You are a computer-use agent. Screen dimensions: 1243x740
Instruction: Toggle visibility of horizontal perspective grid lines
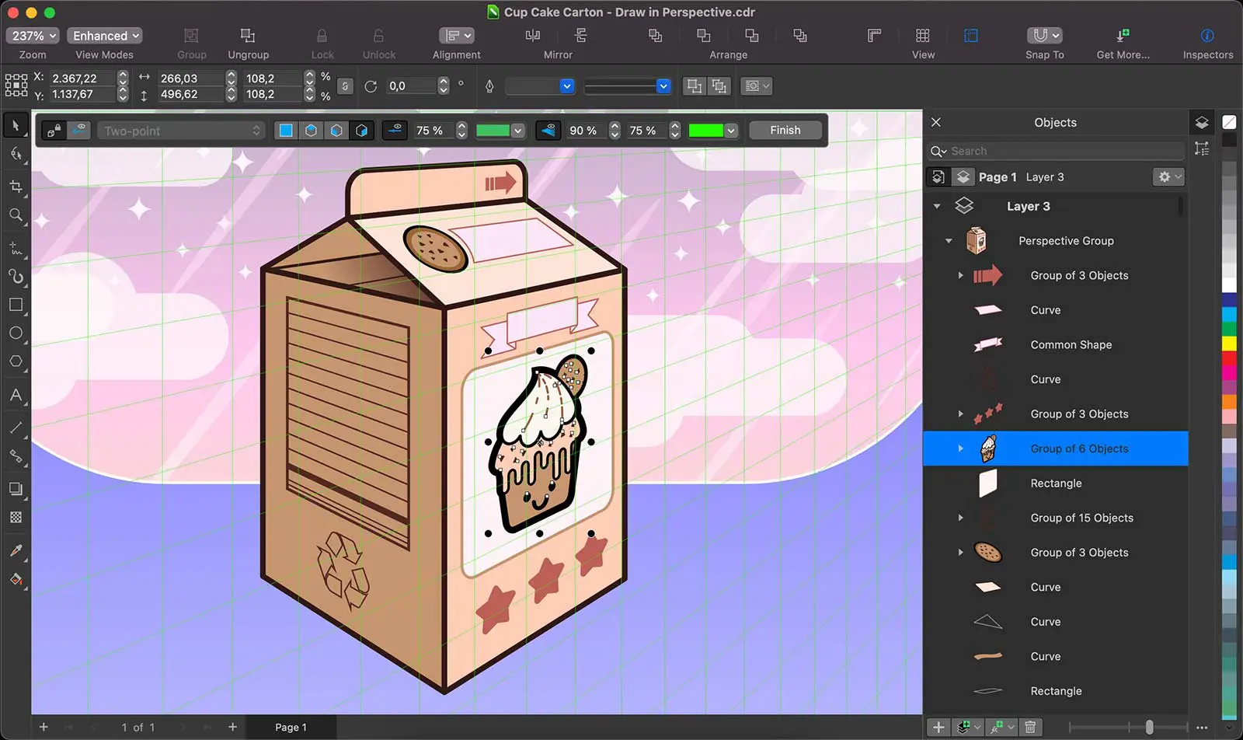(x=395, y=130)
